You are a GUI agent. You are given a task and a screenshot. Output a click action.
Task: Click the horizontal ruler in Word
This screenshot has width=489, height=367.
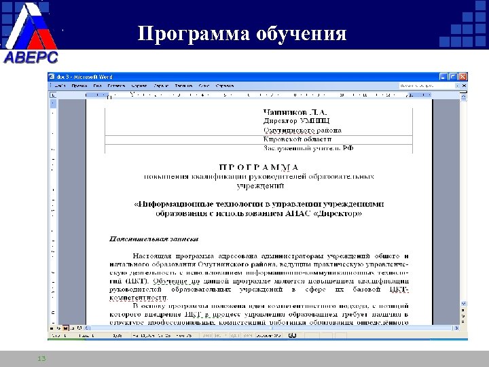point(259,94)
